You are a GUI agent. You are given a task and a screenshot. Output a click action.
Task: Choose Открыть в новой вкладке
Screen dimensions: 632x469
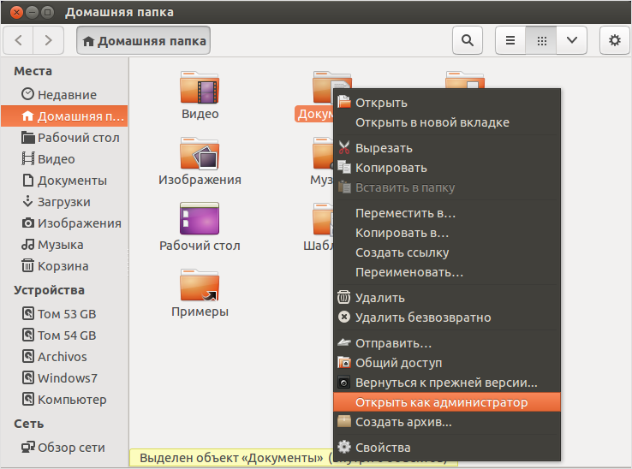(x=447, y=122)
